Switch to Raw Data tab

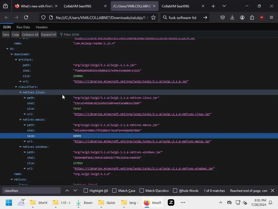(x=23, y=27)
